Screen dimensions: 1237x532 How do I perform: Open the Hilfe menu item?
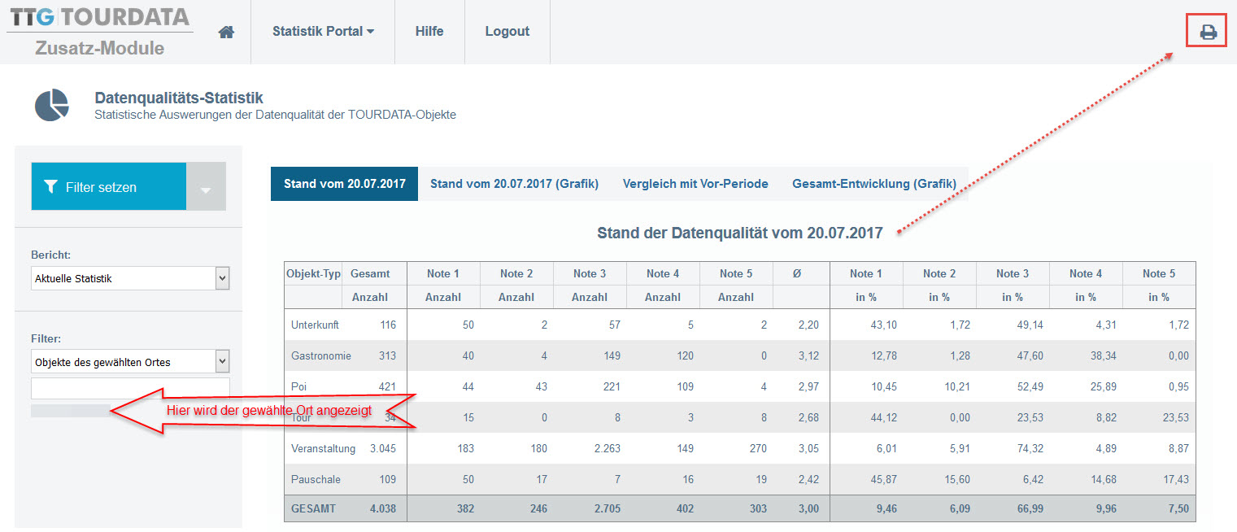pyautogui.click(x=429, y=32)
